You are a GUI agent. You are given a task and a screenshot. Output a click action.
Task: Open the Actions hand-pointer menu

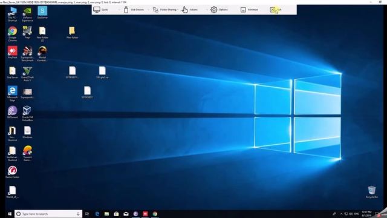(189, 10)
